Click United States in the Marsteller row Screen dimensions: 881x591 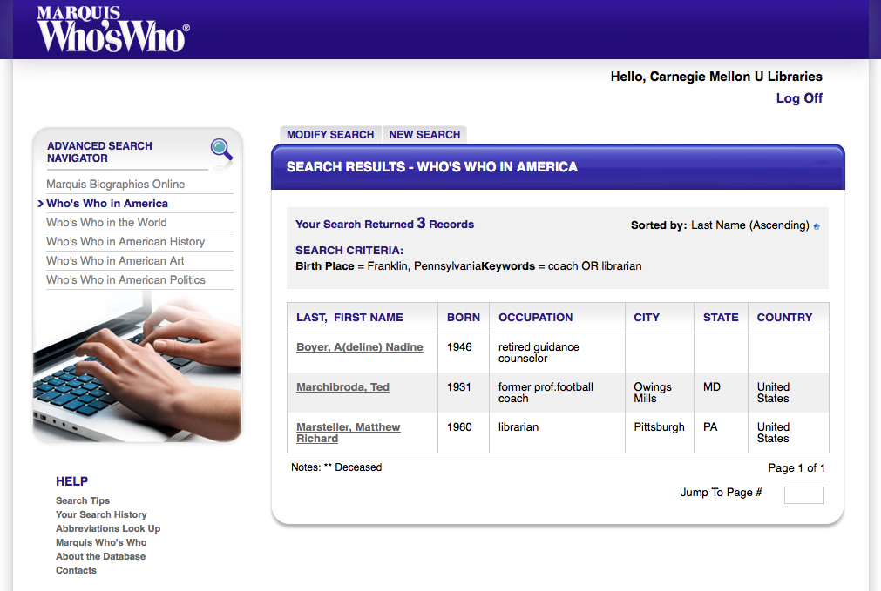coord(773,433)
